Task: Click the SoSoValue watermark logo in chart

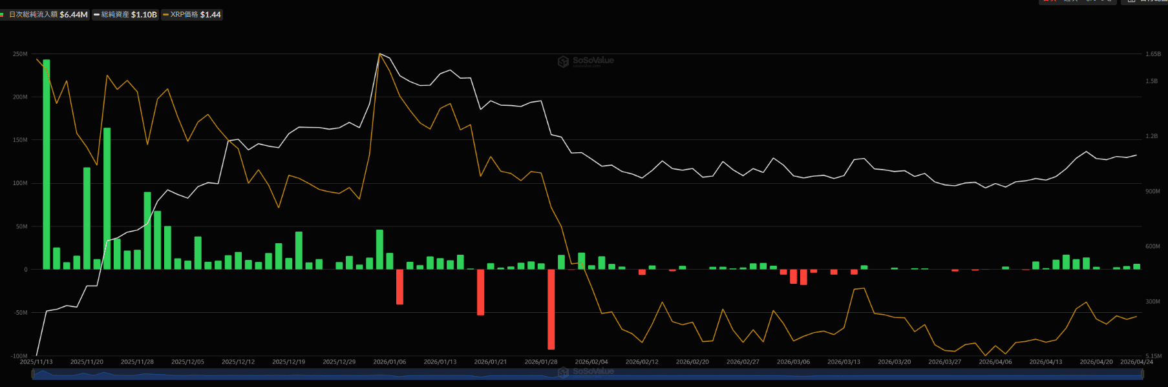Action: 586,61
